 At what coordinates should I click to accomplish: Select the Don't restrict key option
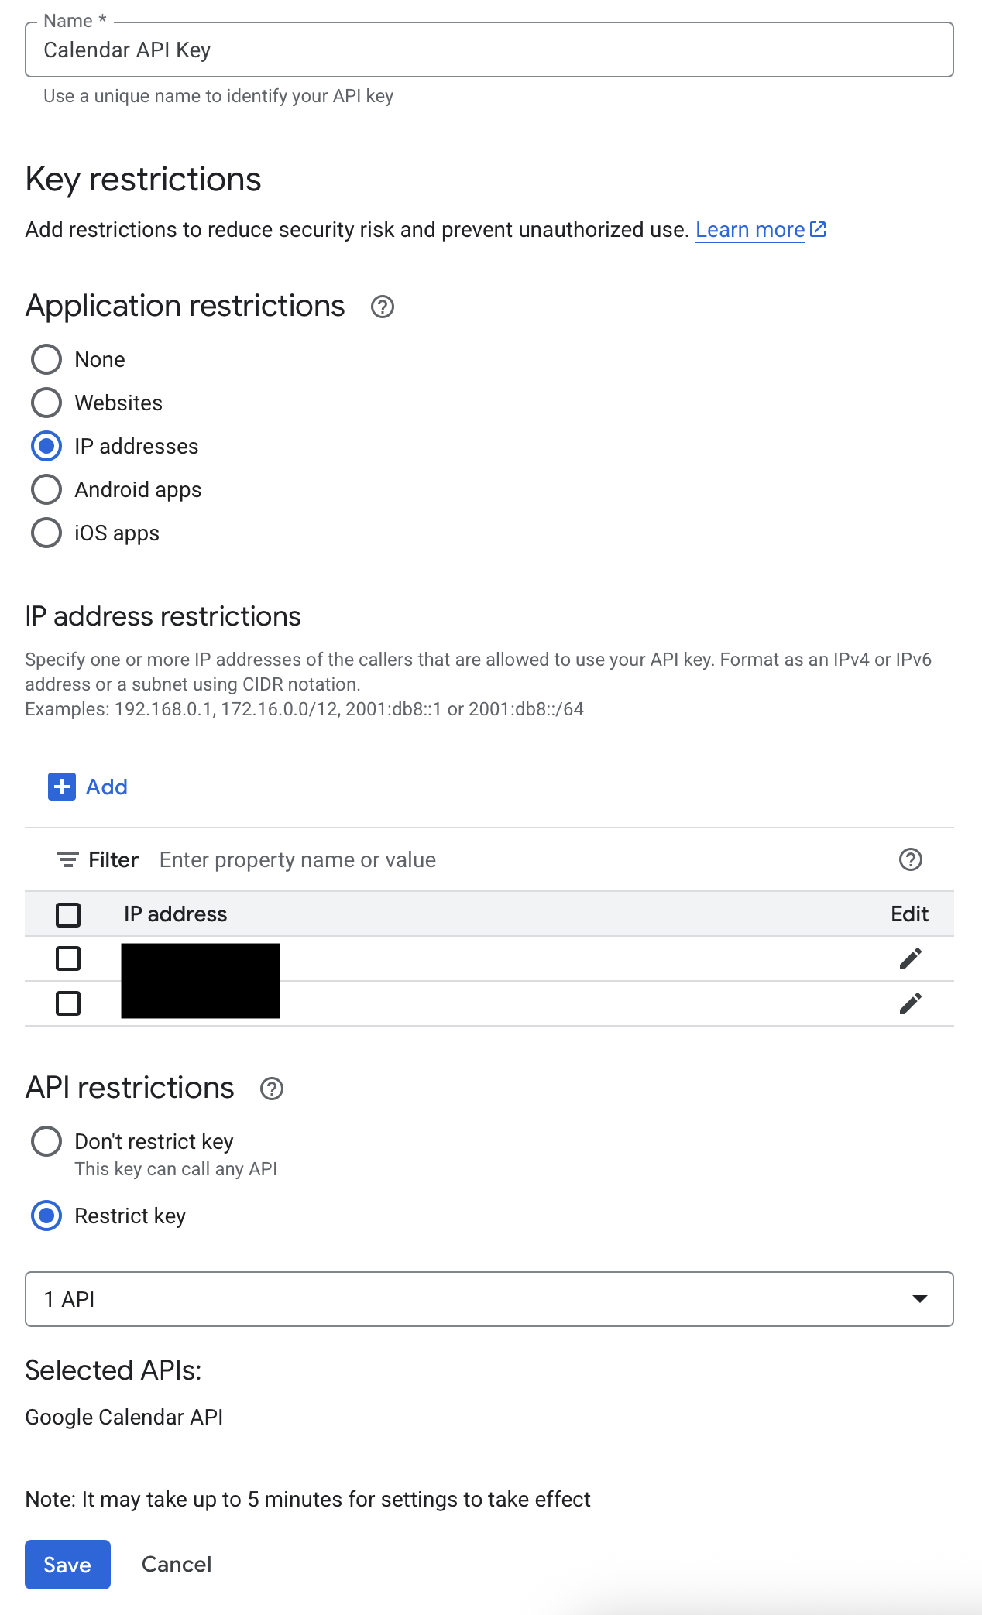point(46,1141)
